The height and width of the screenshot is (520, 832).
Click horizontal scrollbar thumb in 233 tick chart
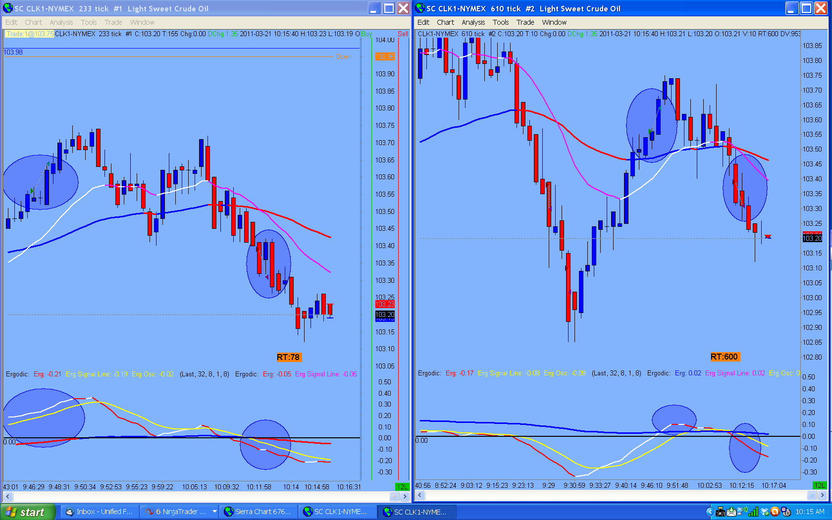click(x=394, y=496)
